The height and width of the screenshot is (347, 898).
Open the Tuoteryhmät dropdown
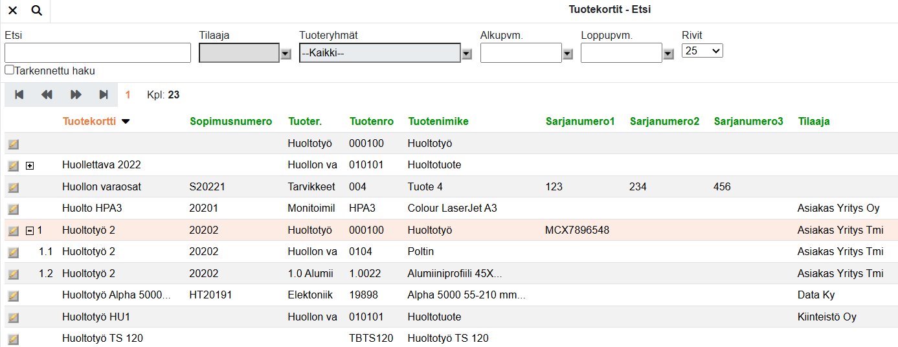point(466,54)
